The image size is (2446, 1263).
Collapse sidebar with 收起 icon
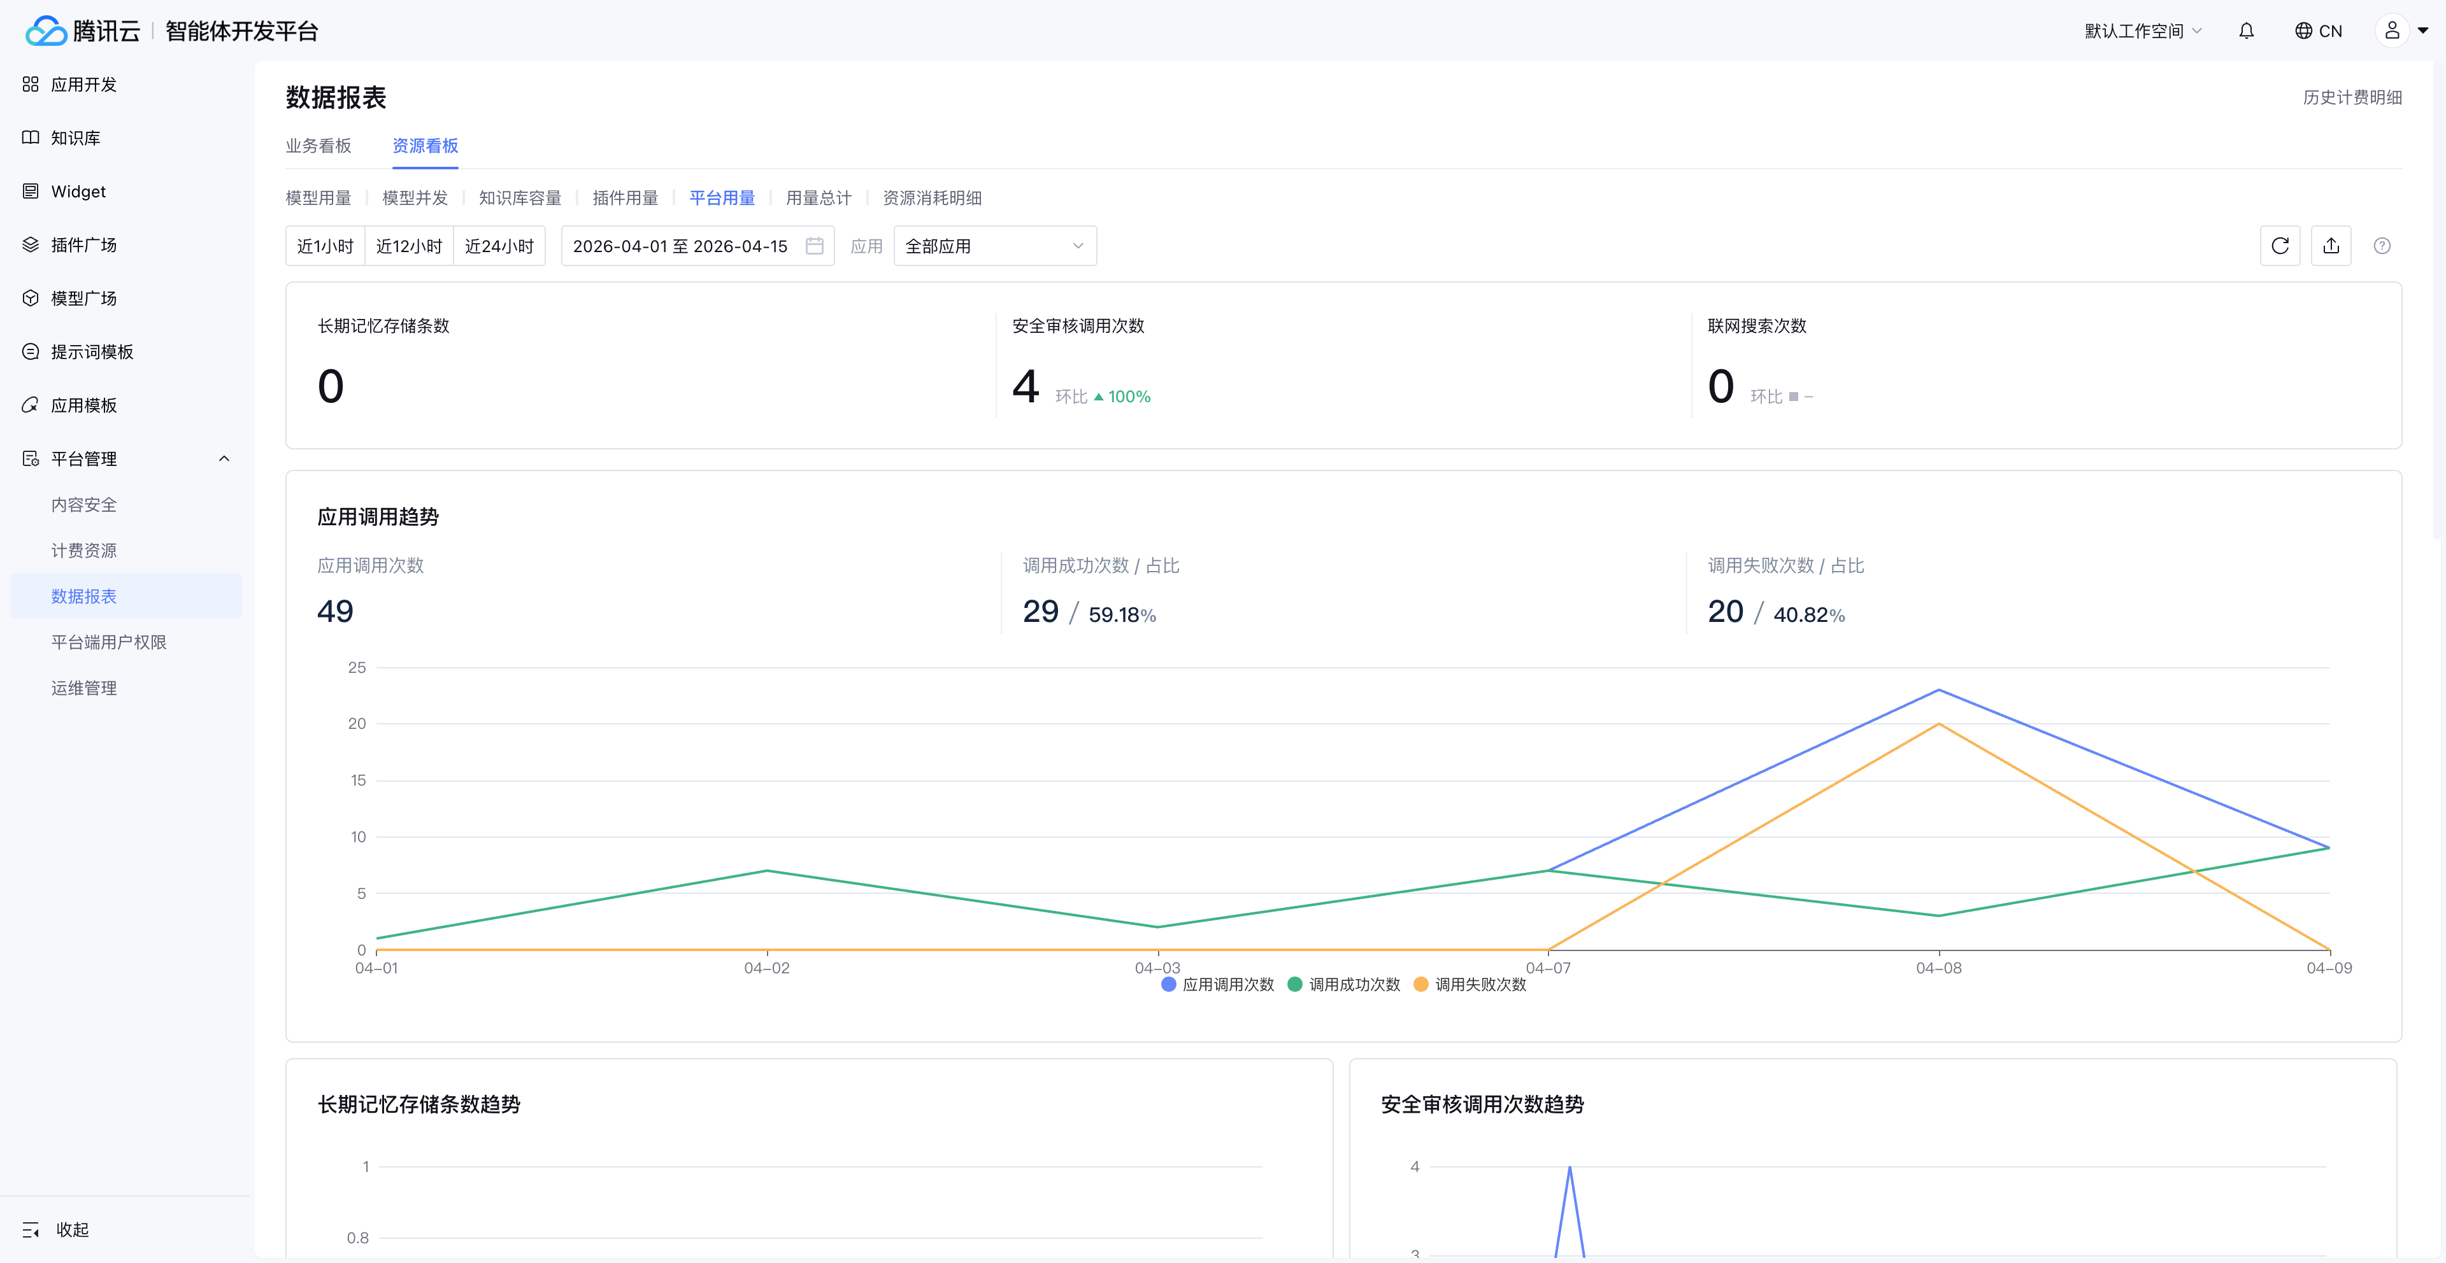[31, 1230]
